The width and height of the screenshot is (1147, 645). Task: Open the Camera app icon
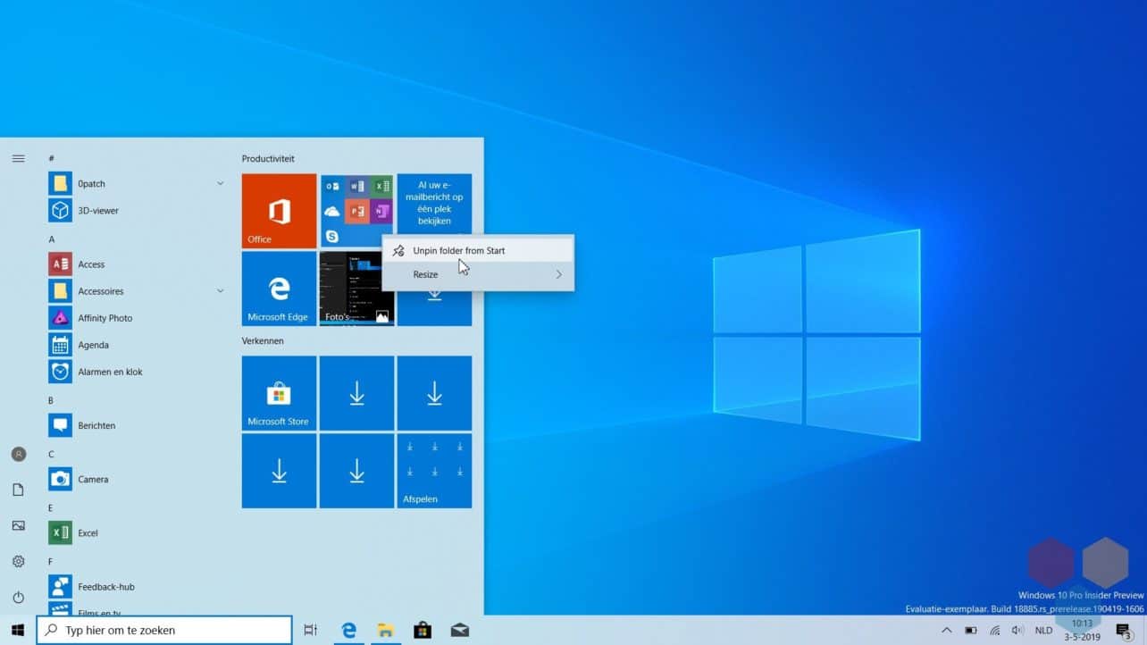click(60, 479)
